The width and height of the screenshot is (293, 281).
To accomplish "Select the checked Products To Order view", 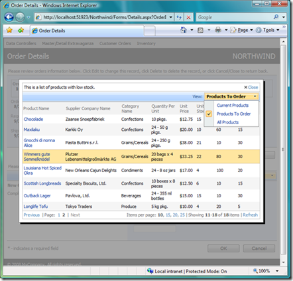I will tap(233, 114).
